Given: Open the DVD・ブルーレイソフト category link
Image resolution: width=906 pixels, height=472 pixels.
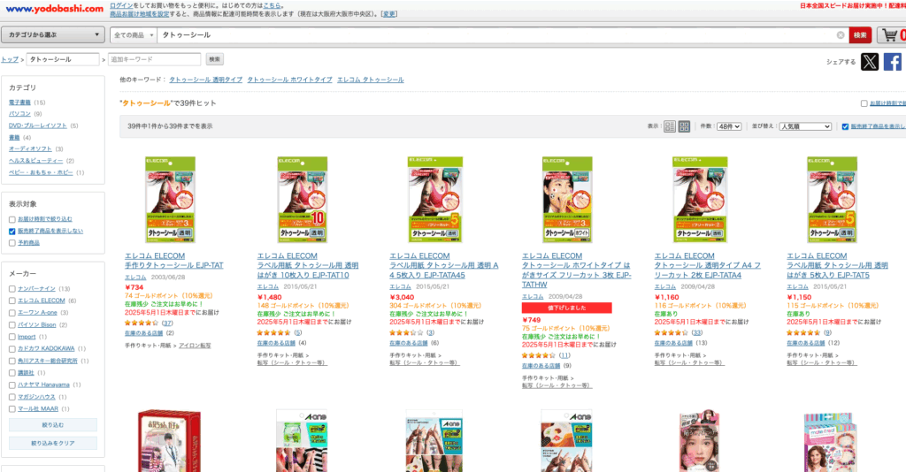Looking at the screenshot, I should click(x=37, y=126).
